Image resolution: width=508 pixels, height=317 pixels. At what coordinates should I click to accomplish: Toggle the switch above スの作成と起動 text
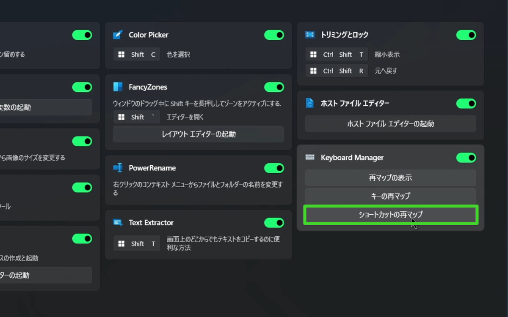[82, 239]
